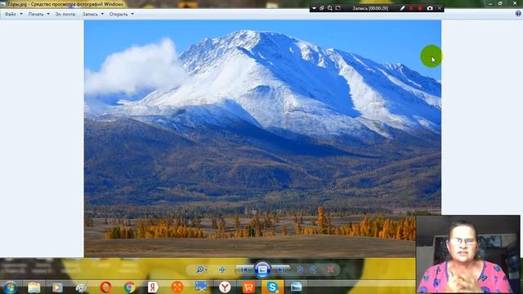The height and width of the screenshot is (294, 523).
Task: Click the blue help icon
Action: (x=518, y=13)
